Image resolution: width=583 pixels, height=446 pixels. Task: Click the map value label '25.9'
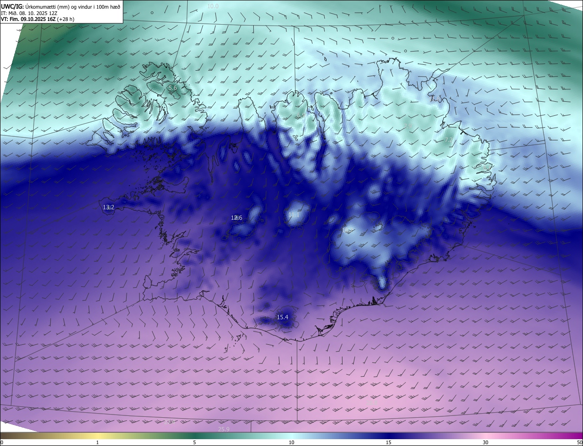coord(224,429)
